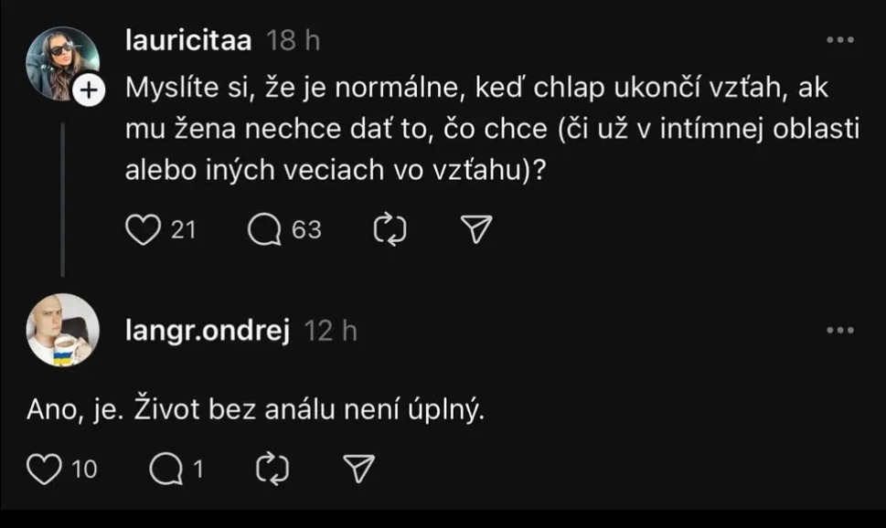Viewport: 886px width, 528px height.
Task: Open comments on langr.ondrej's reply
Action: [165, 470]
